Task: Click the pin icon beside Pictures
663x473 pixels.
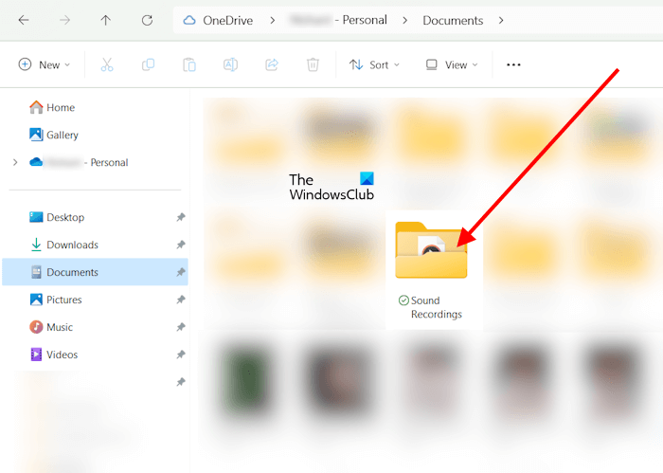Action: click(181, 300)
